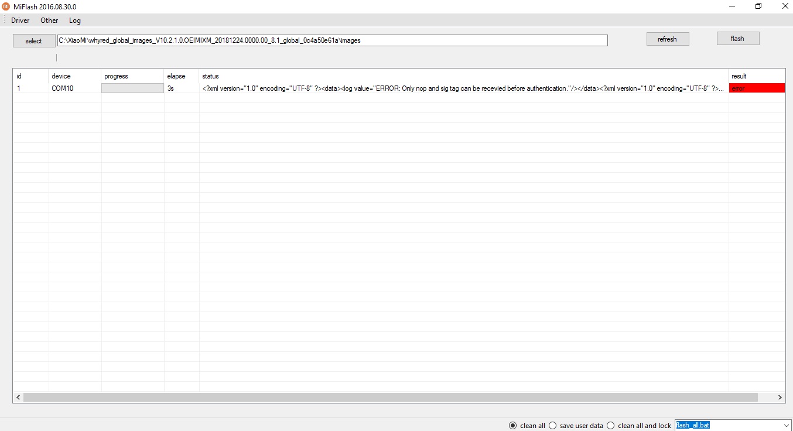The width and height of the screenshot is (793, 431).
Task: Click the result column header
Action: (757, 76)
